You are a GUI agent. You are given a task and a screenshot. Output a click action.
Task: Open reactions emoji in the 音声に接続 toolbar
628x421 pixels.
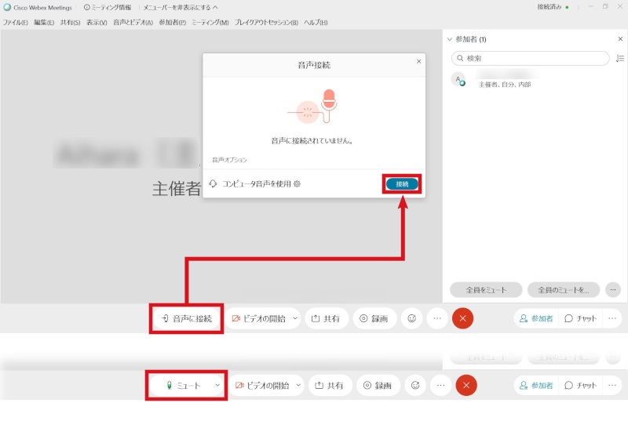[x=411, y=319]
